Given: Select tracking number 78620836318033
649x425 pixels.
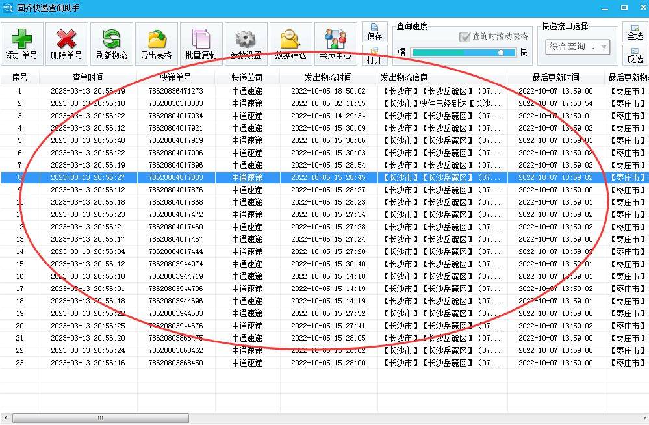Looking at the screenshot, I should click(x=176, y=103).
